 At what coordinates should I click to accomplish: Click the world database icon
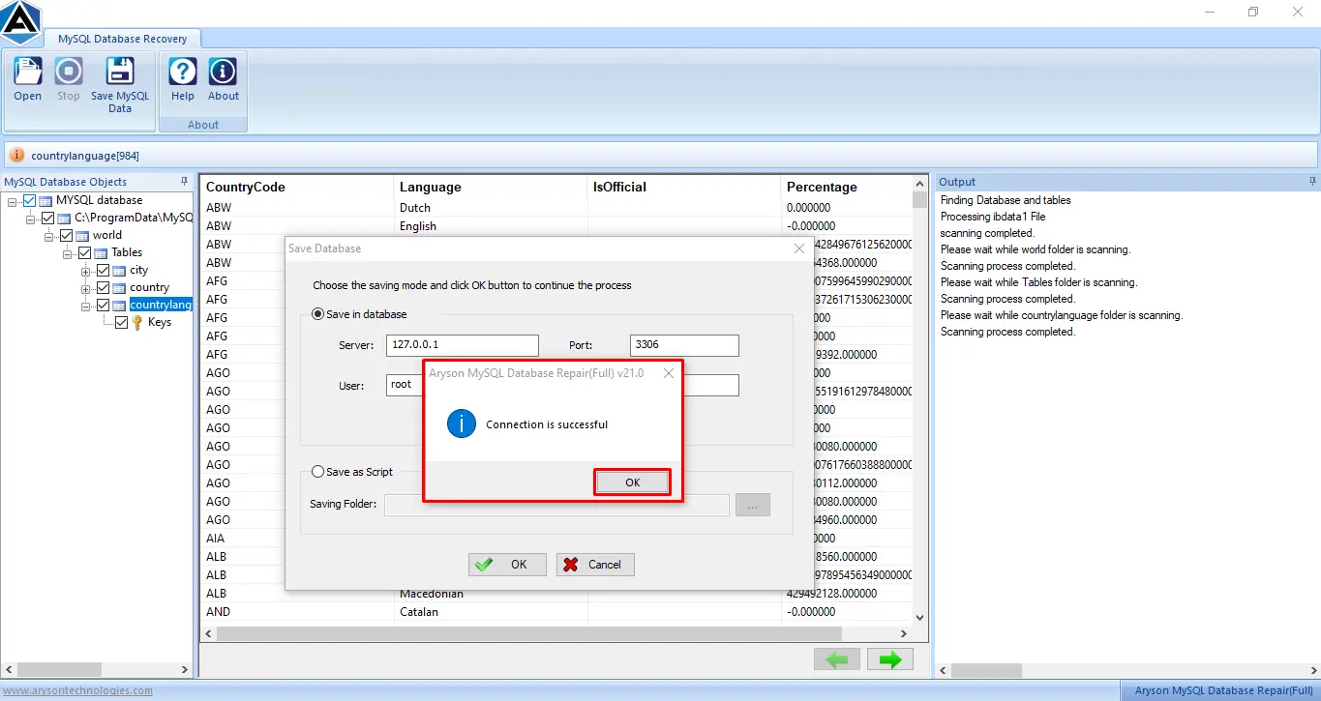pyautogui.click(x=83, y=235)
